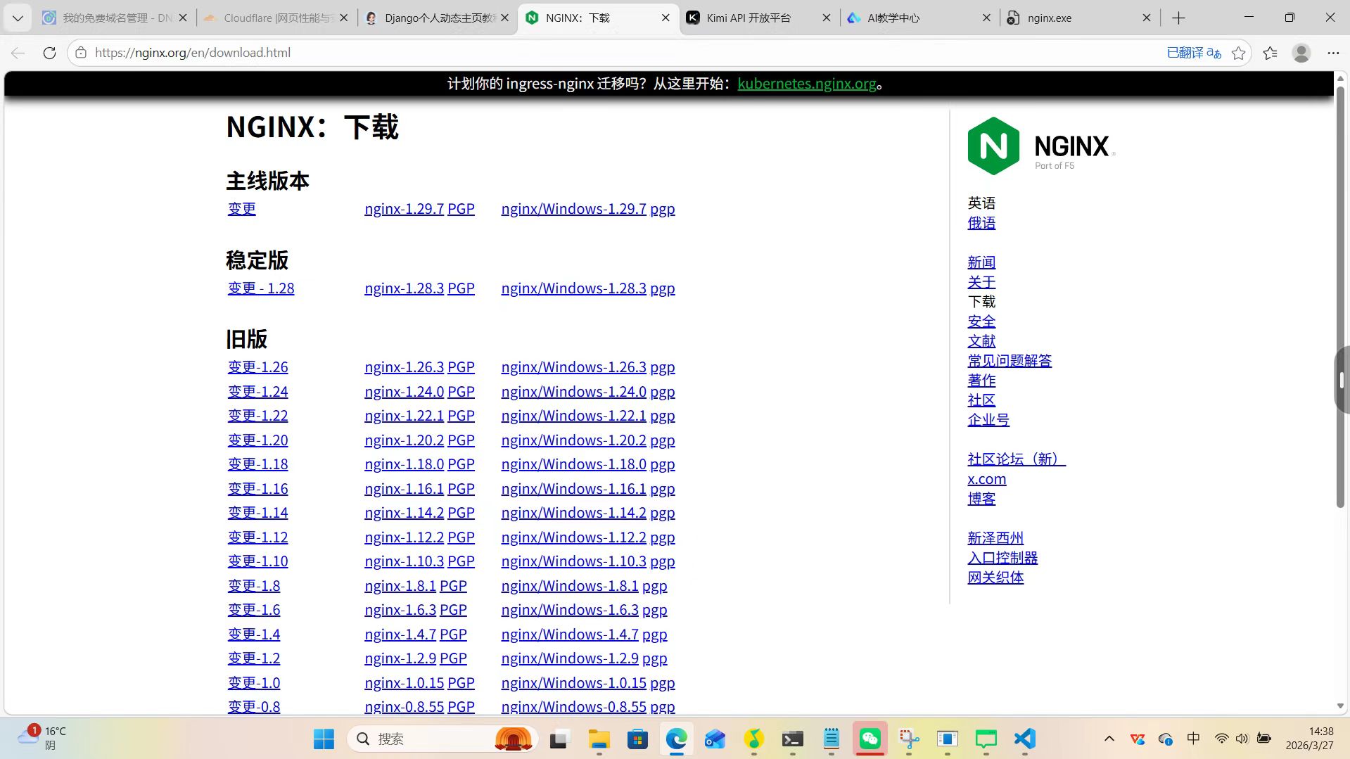Switch to the 我的免费域名管理 tab
Viewport: 1350px width, 759px height.
(106, 18)
